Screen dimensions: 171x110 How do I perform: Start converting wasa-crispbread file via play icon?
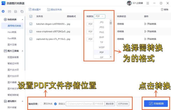[145, 32]
